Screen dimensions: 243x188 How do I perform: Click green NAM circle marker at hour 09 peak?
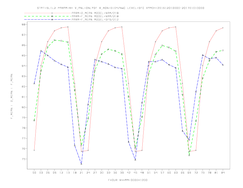54,40
